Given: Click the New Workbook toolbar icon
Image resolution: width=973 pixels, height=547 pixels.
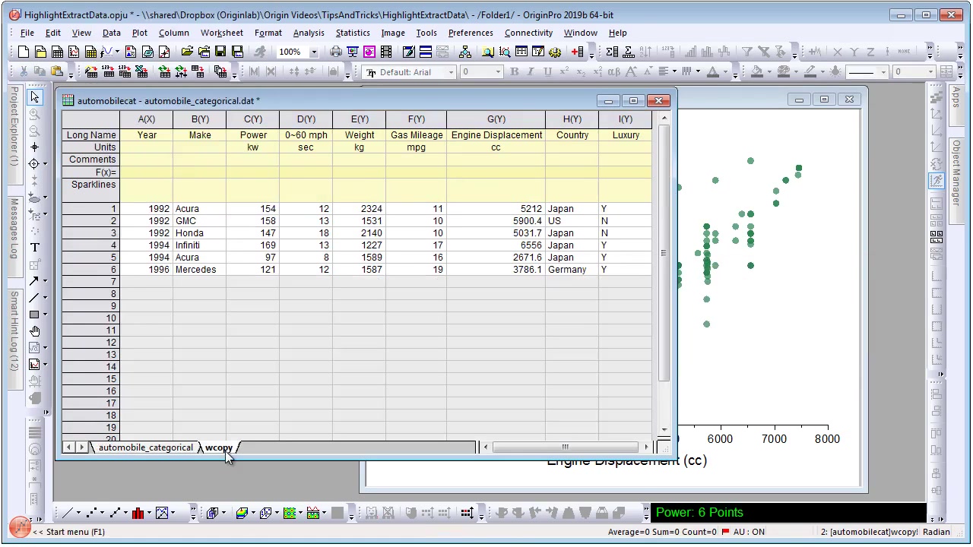Looking at the screenshot, I should pyautogui.click(x=57, y=52).
